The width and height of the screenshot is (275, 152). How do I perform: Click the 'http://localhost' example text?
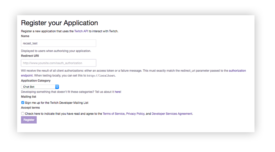pyautogui.click(x=101, y=76)
